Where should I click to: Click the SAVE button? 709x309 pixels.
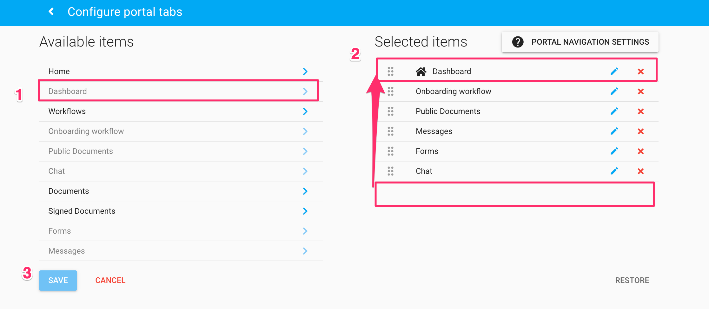click(x=58, y=280)
